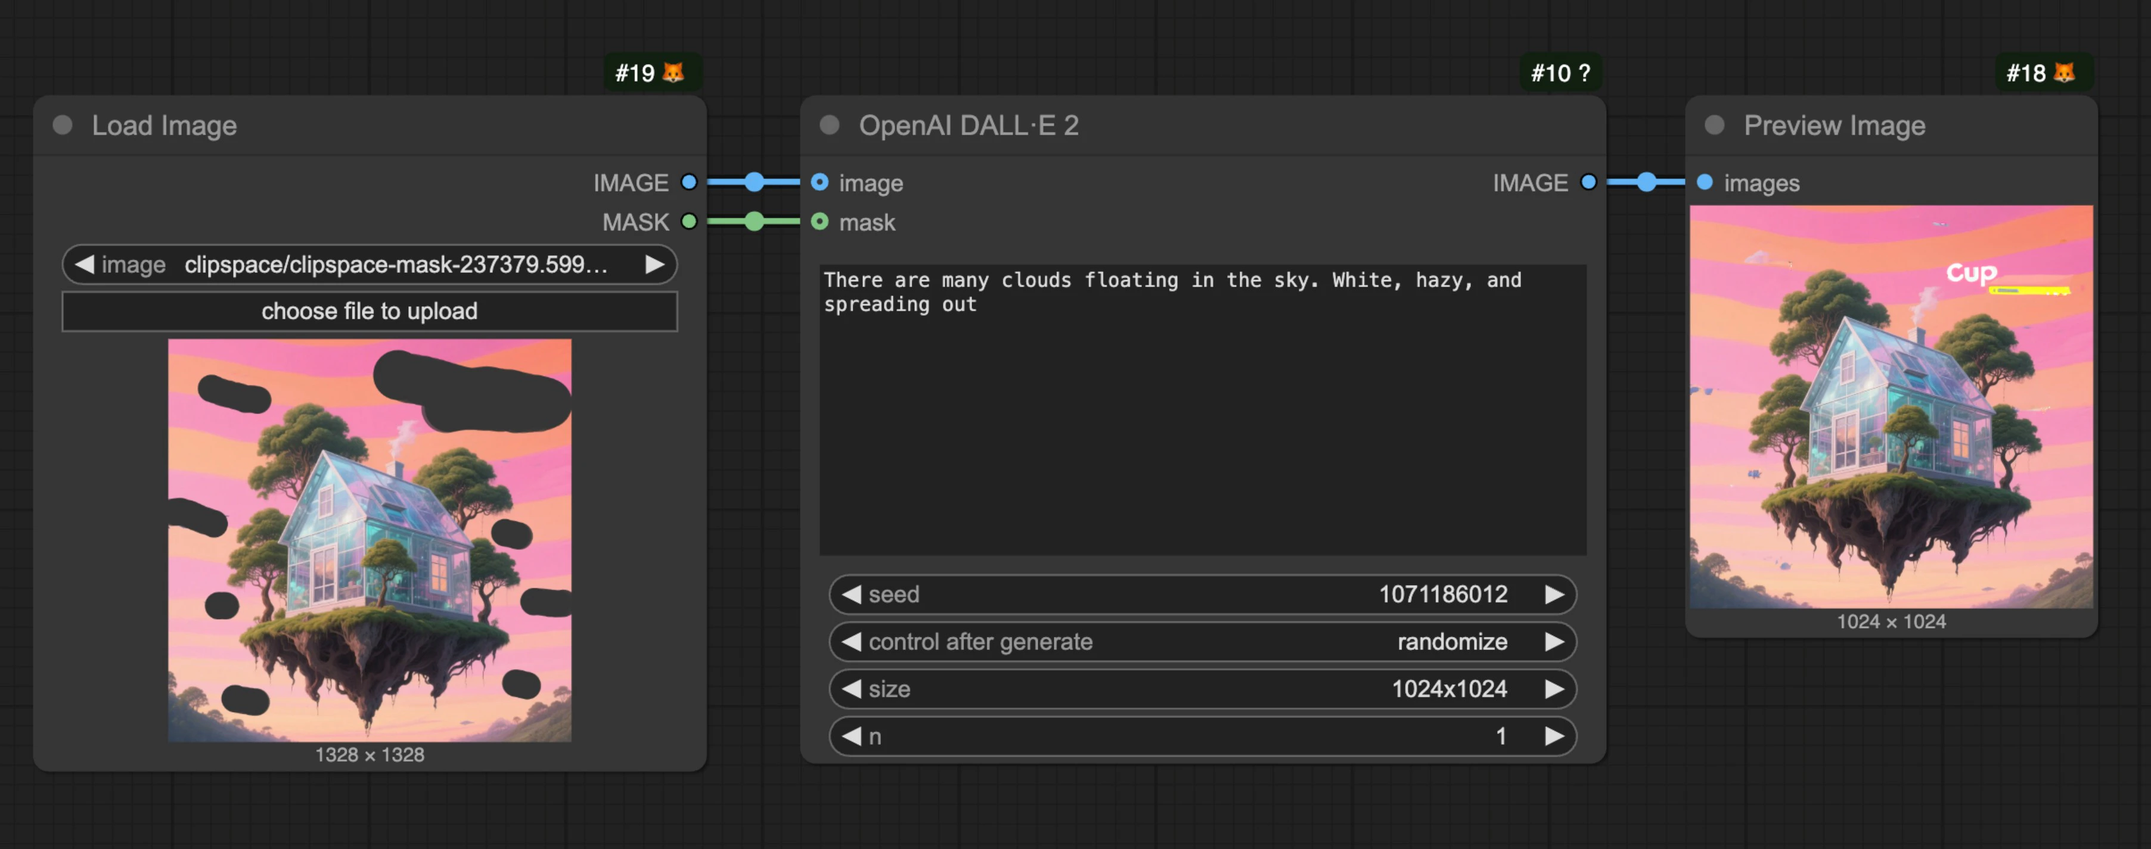
Task: Click the IMAGE output port of the DALL·E node
Action: coord(1589,182)
